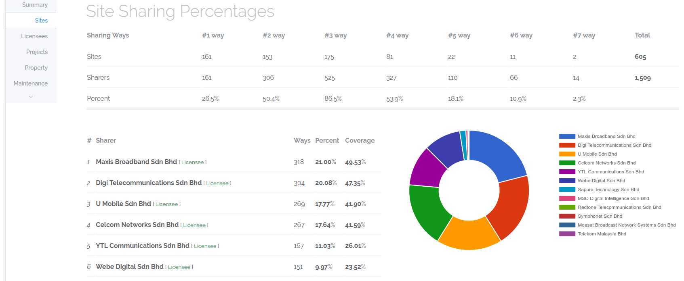Toggle Celcom Networks green legend swatch
This screenshot has width=684, height=281.
(567, 163)
